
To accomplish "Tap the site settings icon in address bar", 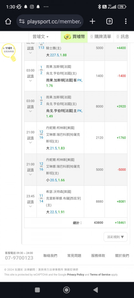I will (x=22, y=21).
